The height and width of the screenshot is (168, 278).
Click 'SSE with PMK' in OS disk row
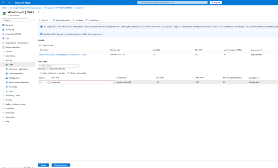click(256, 55)
